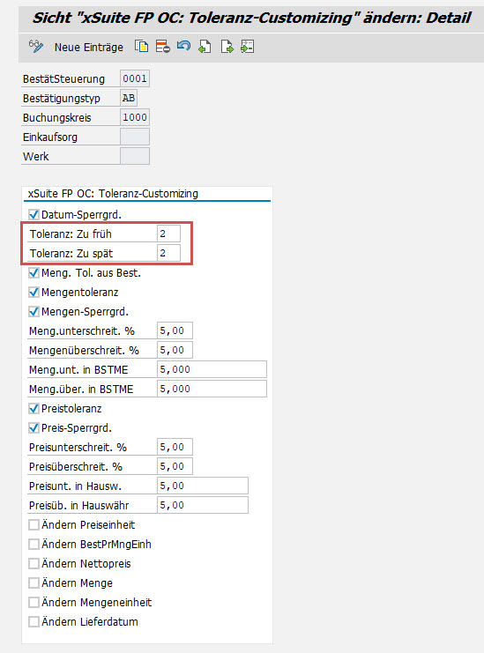Image resolution: width=484 pixels, height=653 pixels.
Task: Enable the Ändern Lieferdatum checkbox
Action: (34, 622)
